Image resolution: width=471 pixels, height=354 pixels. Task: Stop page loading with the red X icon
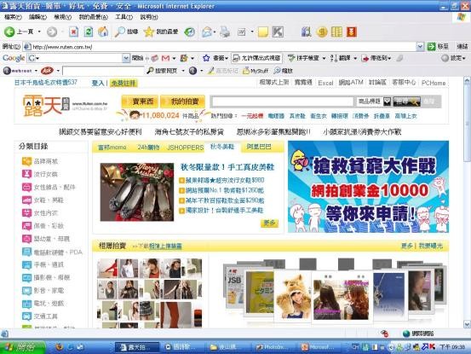click(x=73, y=32)
